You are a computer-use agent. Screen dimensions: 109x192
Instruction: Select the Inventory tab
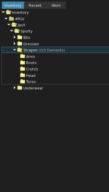pos(13,5)
